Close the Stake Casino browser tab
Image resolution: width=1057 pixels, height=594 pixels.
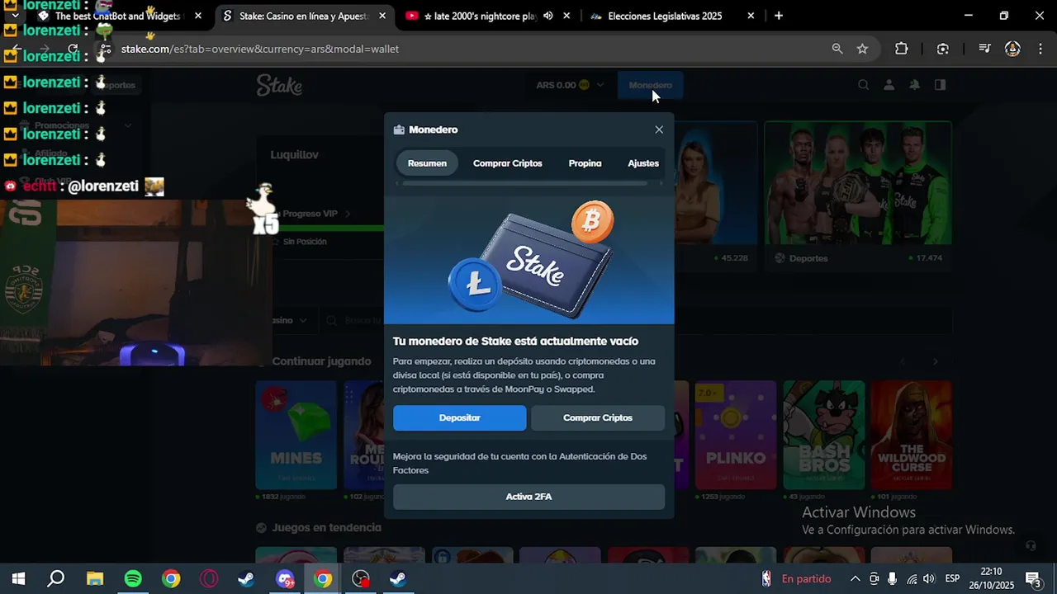383,16
